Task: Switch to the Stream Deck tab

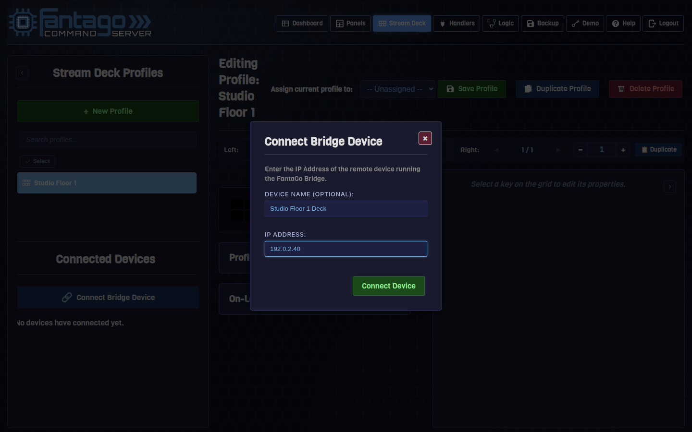Action: (402, 24)
